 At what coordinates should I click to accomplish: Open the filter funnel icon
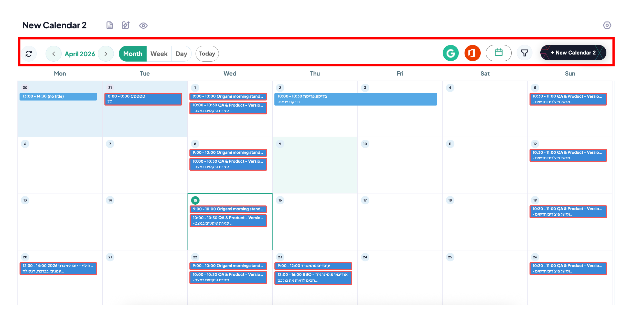point(524,53)
